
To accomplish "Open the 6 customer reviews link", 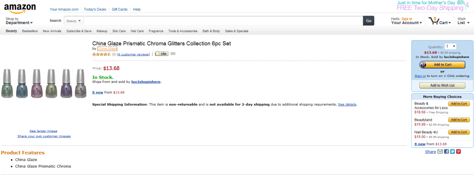I will pyautogui.click(x=133, y=54).
